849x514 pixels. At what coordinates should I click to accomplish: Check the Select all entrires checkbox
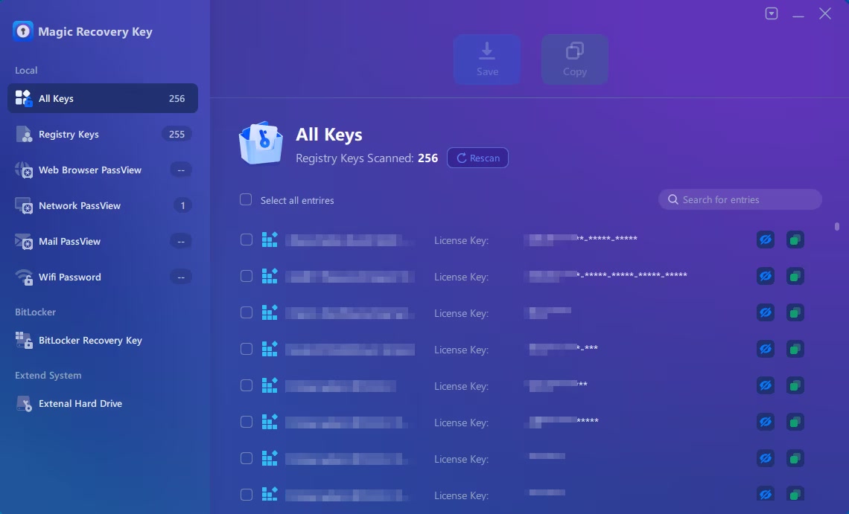pyautogui.click(x=246, y=199)
